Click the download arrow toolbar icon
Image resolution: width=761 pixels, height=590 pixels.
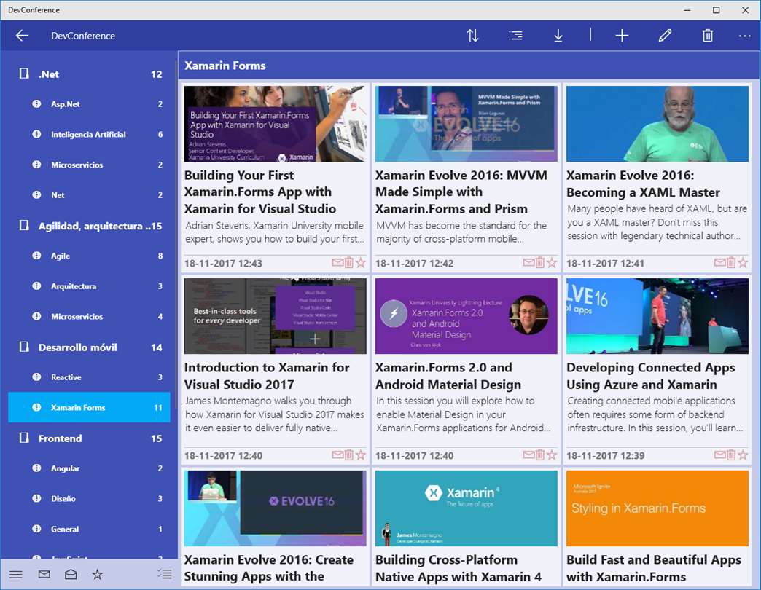(558, 36)
